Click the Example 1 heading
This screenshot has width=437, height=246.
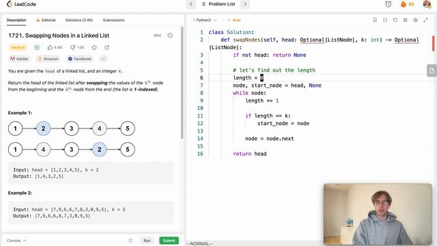point(20,113)
